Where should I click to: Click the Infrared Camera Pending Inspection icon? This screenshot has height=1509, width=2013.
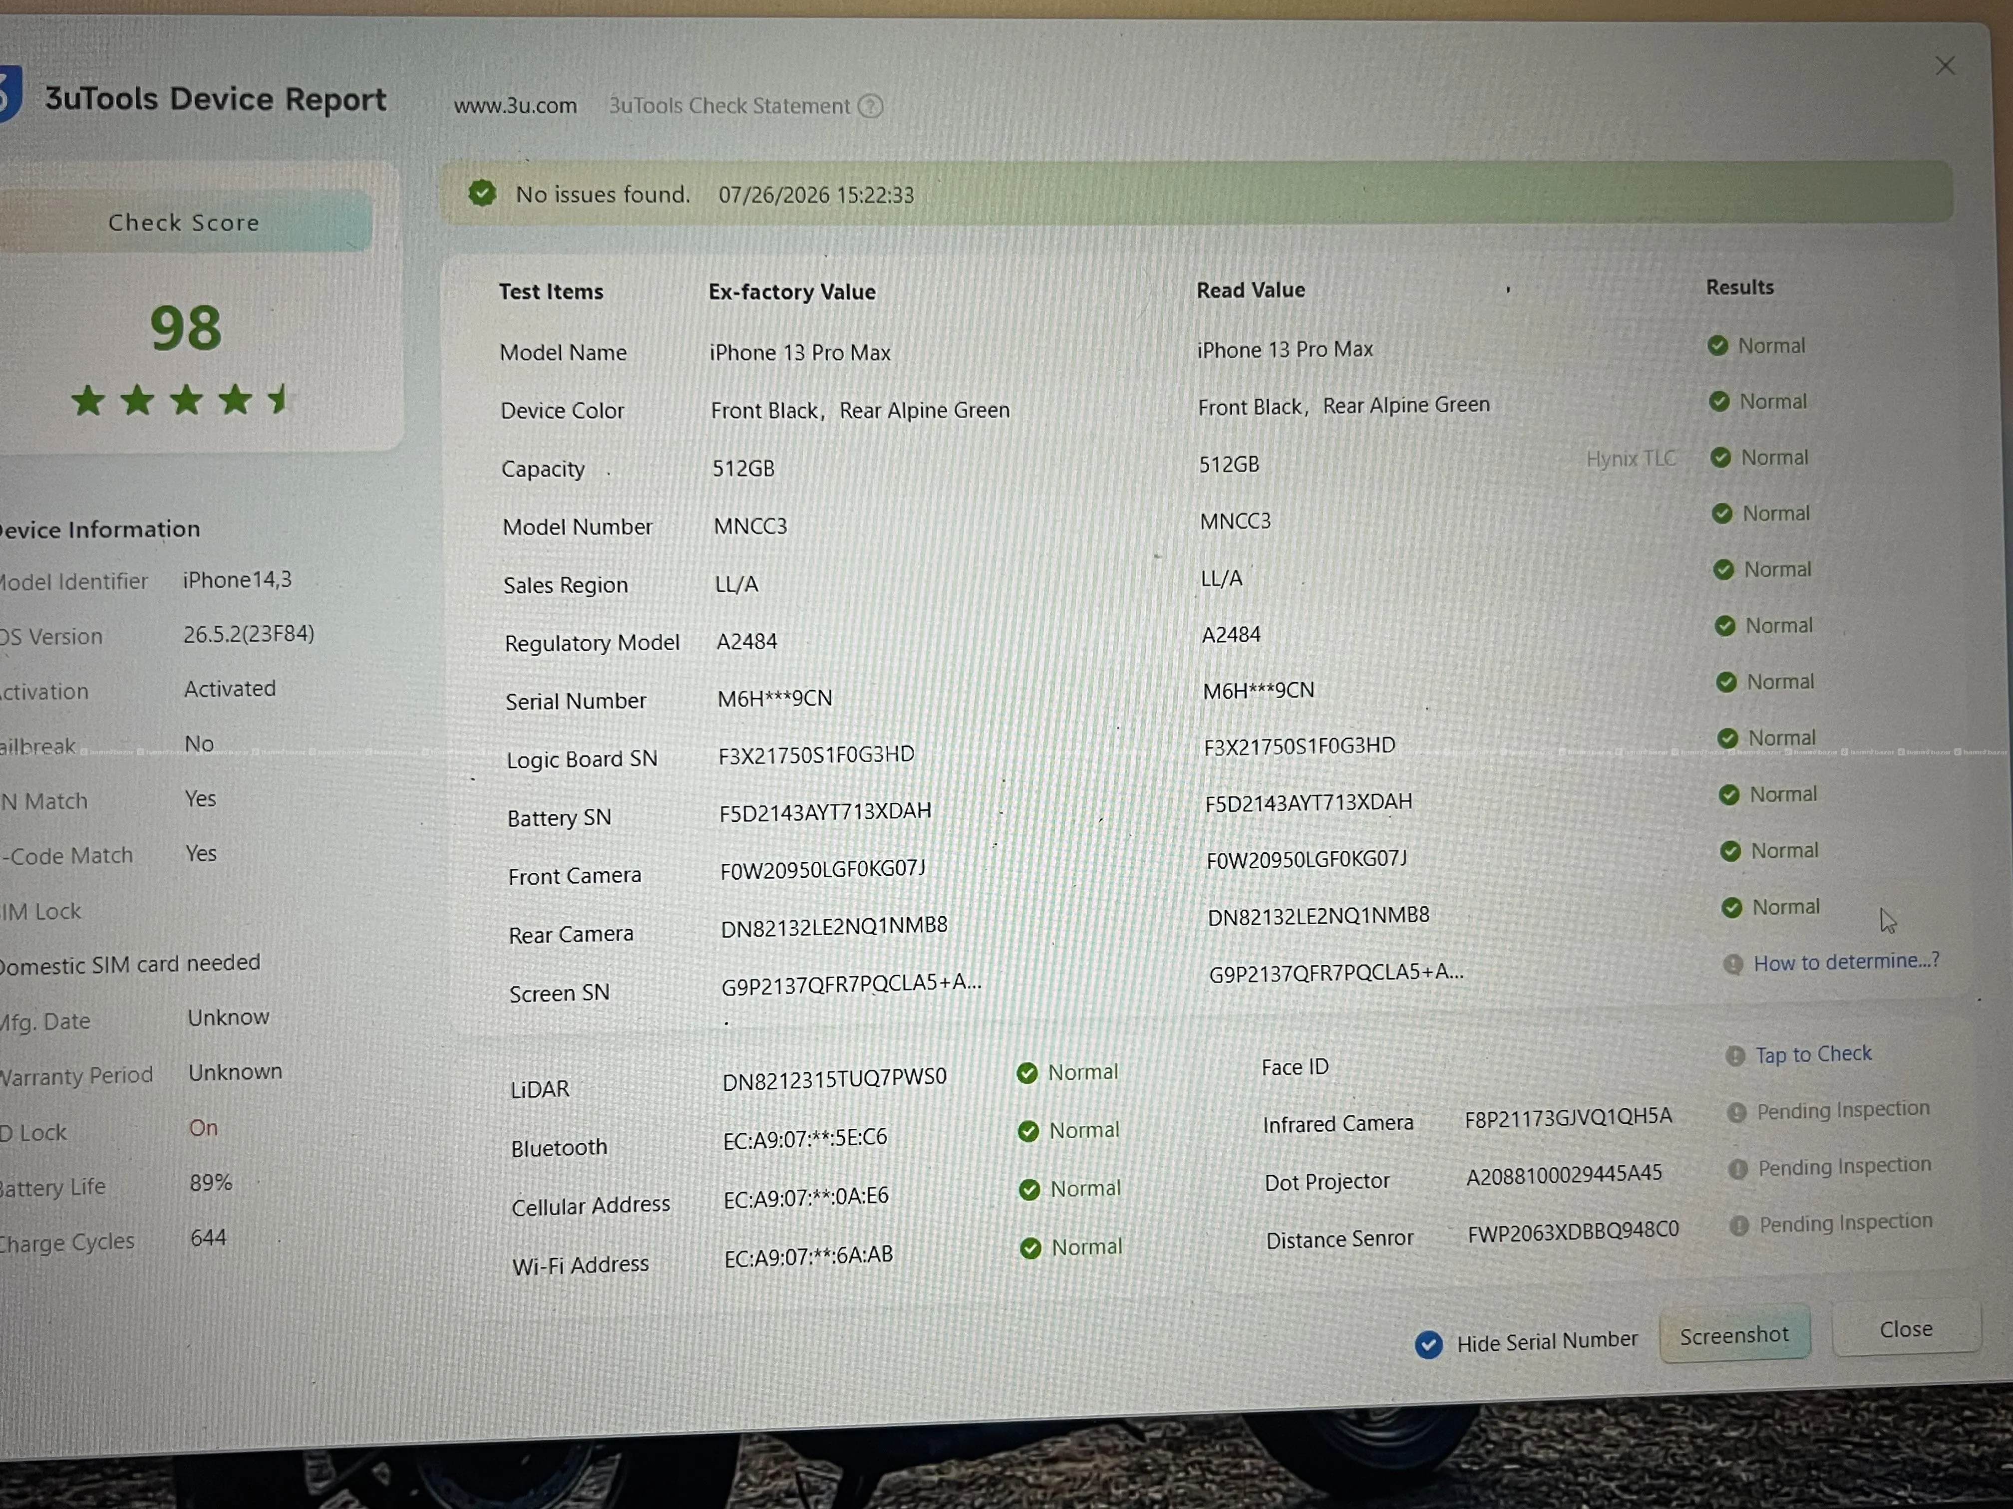click(1736, 1111)
